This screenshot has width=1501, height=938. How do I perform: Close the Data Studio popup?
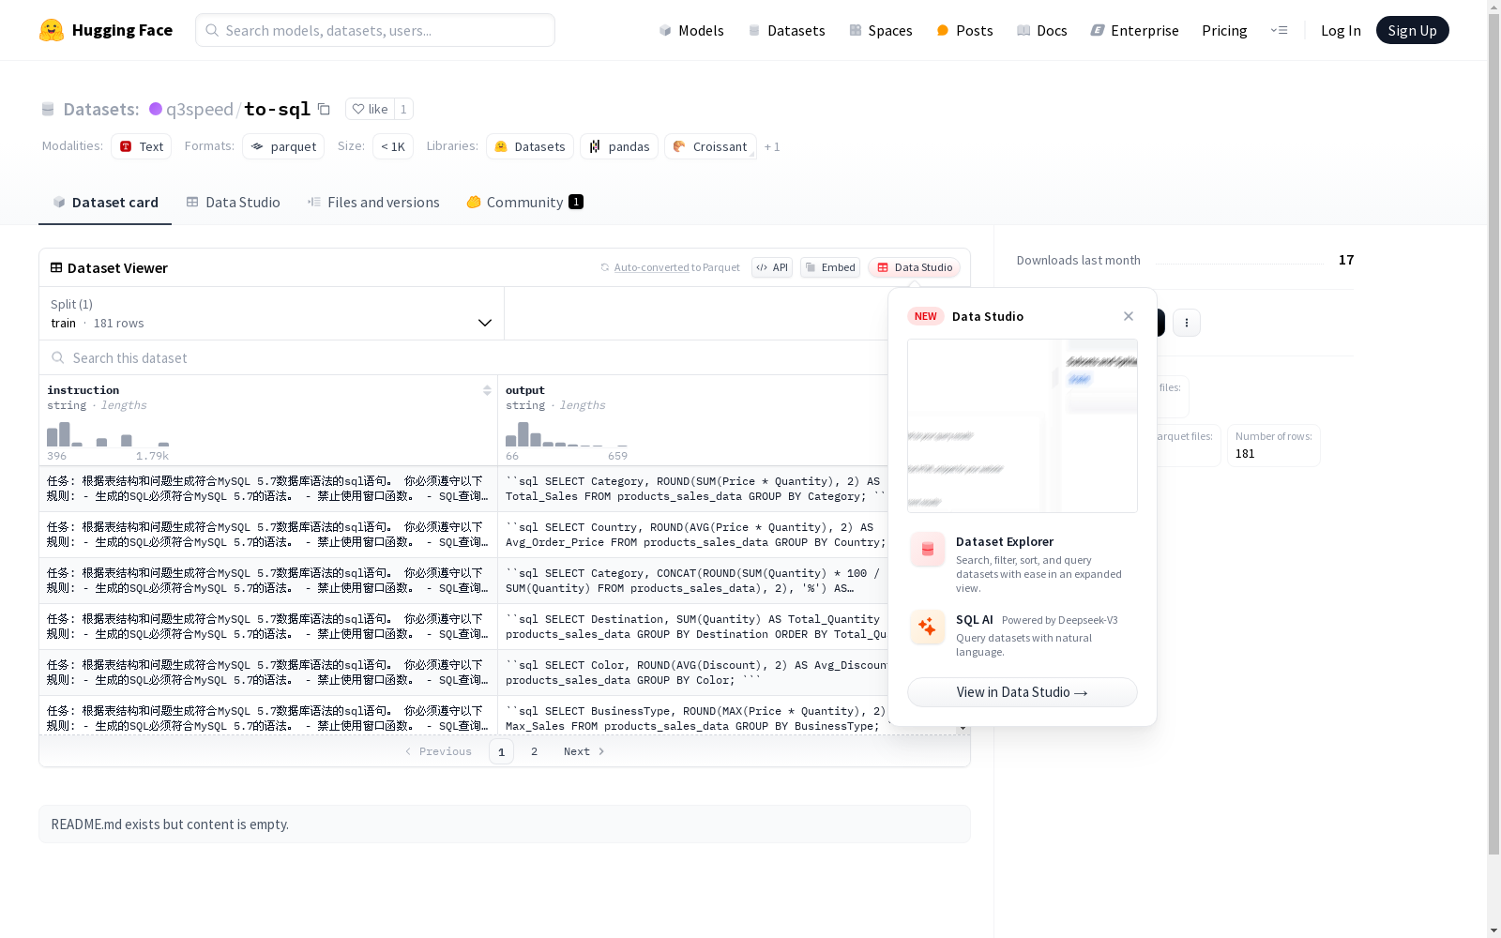(x=1129, y=316)
